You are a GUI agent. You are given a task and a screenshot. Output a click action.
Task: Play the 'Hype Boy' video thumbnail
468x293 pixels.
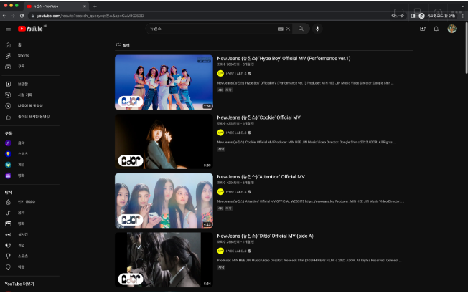point(164,82)
